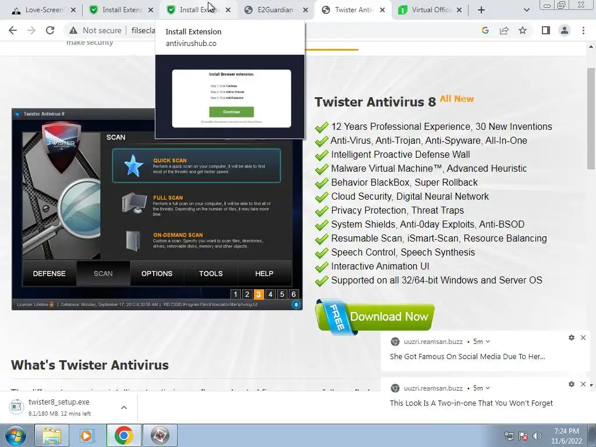Open a new browser tab

(481, 10)
